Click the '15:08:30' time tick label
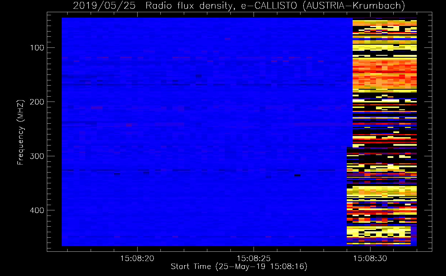446x276 pixels. pyautogui.click(x=370, y=259)
